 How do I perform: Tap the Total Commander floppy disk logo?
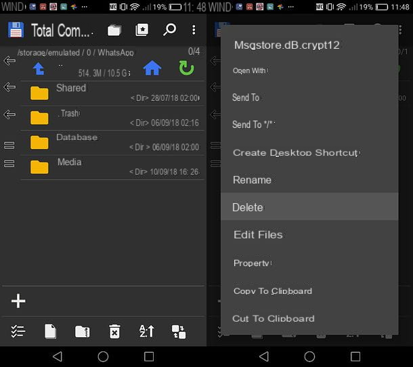(16, 30)
